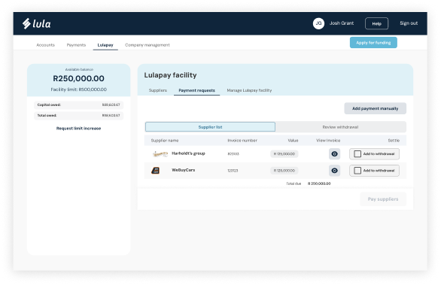This screenshot has height=285, width=441.
Task: Click the Settle column header
Action: [x=394, y=141]
